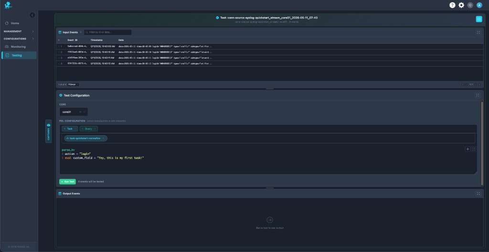Click the dragon logo in the top bar
489x252 pixels.
click(8, 5)
